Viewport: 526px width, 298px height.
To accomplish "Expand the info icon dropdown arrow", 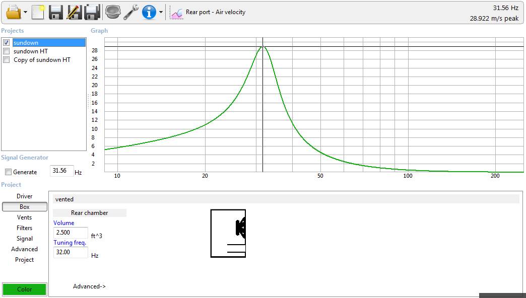I will click(161, 13).
